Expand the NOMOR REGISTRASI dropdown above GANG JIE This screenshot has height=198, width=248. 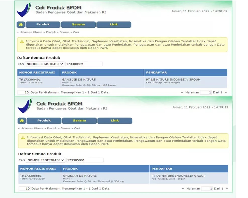(44, 64)
